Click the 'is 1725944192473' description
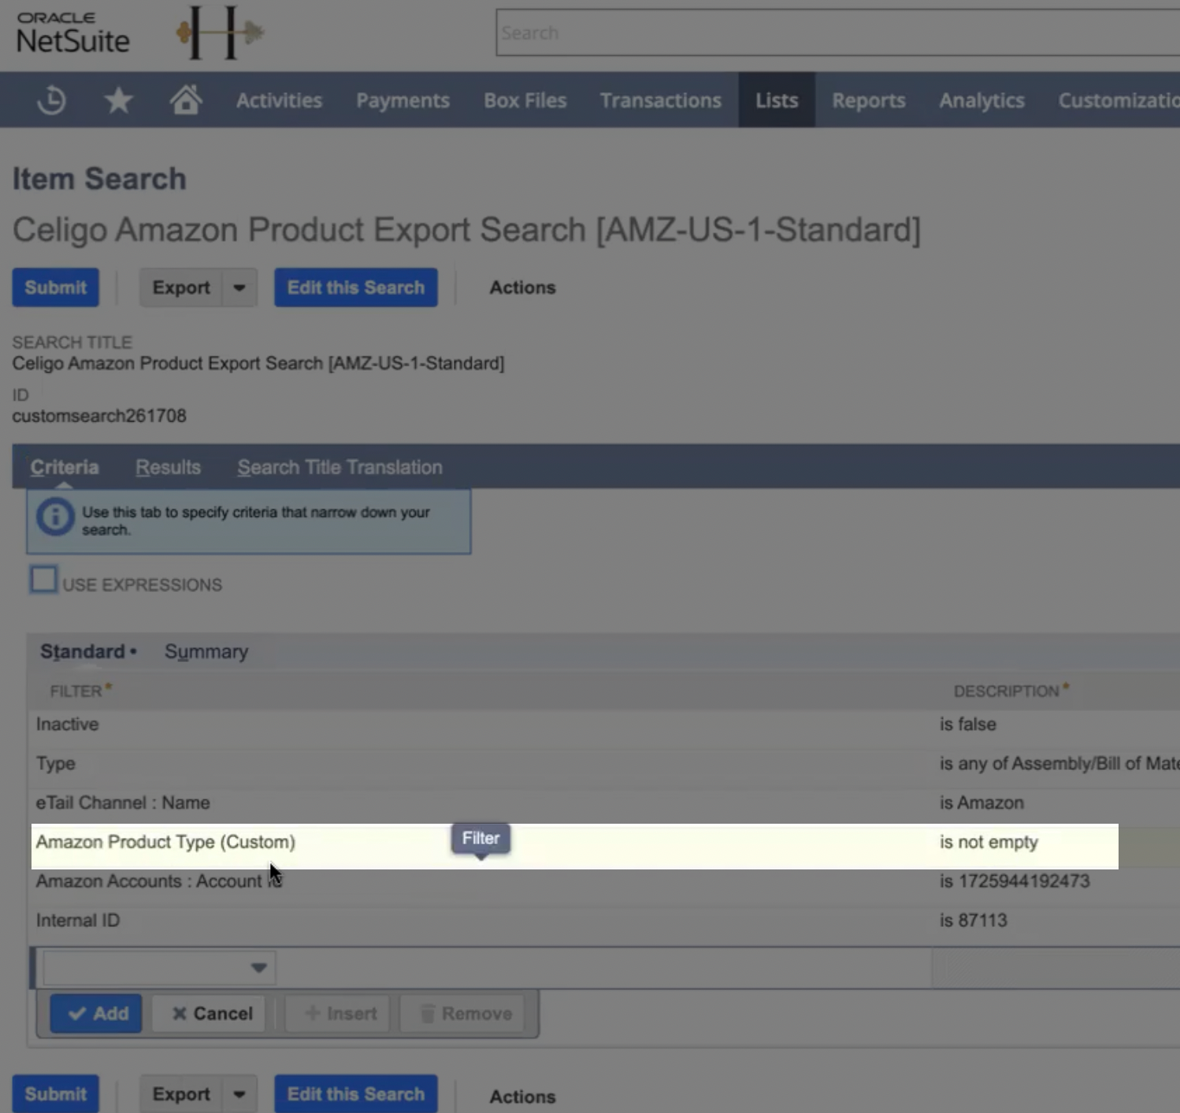 pos(1015,881)
